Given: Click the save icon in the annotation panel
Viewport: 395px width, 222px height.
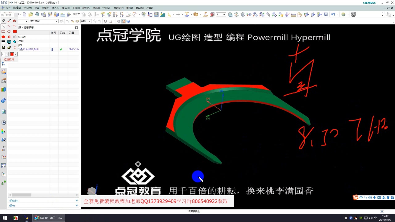Looking at the screenshot, I should tap(3, 47).
